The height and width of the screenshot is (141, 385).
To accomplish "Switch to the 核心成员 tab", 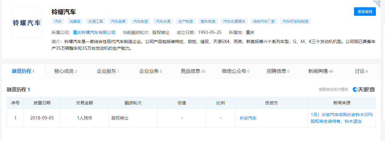I will [66, 71].
